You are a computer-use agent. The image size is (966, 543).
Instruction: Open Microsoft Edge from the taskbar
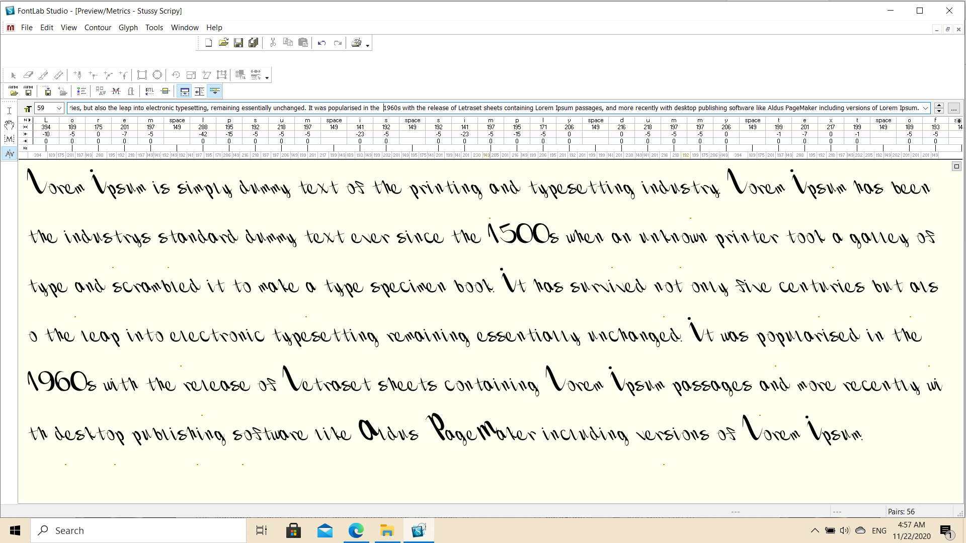(356, 530)
